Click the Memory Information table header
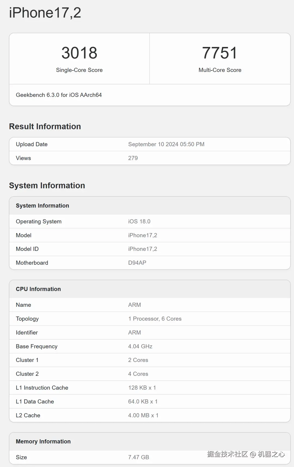Image resolution: width=294 pixels, height=467 pixels. (43, 441)
